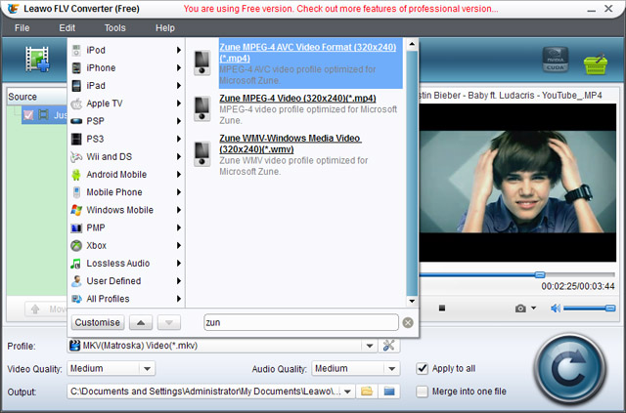626x413 pixels.
Task: Select the Mobile Phone icon
Action: coord(76,192)
